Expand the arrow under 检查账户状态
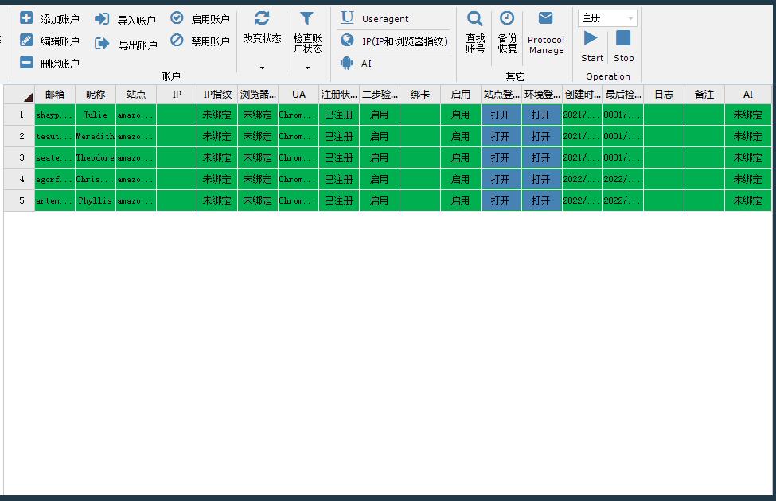The width and height of the screenshot is (776, 501). [307, 68]
